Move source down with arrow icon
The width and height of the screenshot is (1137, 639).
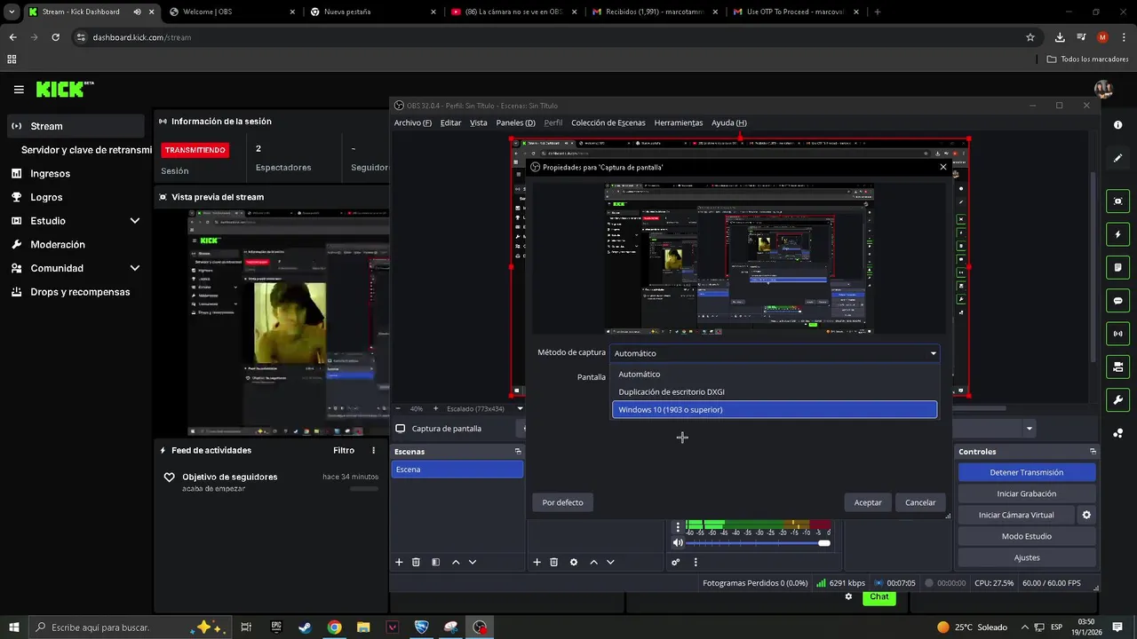tap(610, 562)
